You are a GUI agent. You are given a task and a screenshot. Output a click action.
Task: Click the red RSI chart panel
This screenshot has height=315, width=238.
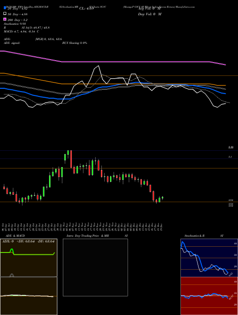pyautogui.click(x=209, y=296)
